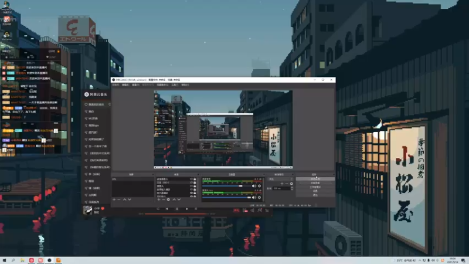
Task: Open the View menu in OBS
Action: (x=135, y=85)
